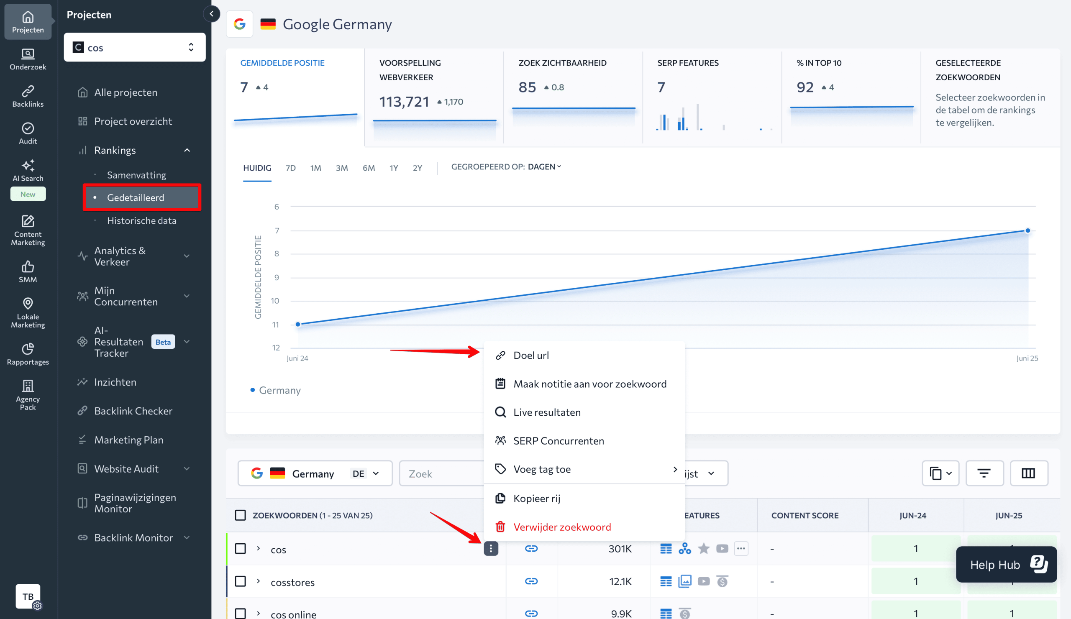
Task: Open Projecten in the left rail
Action: 28,22
